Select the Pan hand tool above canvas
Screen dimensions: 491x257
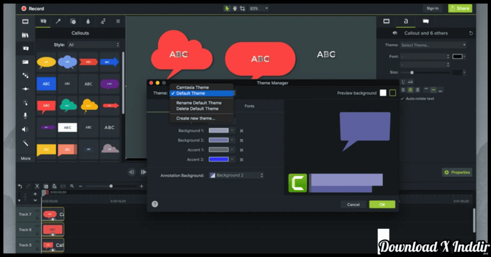[234, 9]
